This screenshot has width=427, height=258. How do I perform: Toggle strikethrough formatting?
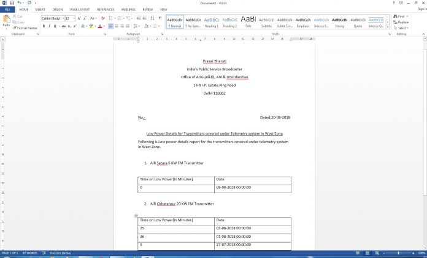[x=64, y=26]
